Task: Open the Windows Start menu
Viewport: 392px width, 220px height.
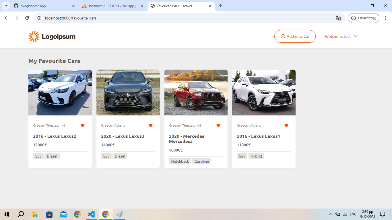Action: 7,214
